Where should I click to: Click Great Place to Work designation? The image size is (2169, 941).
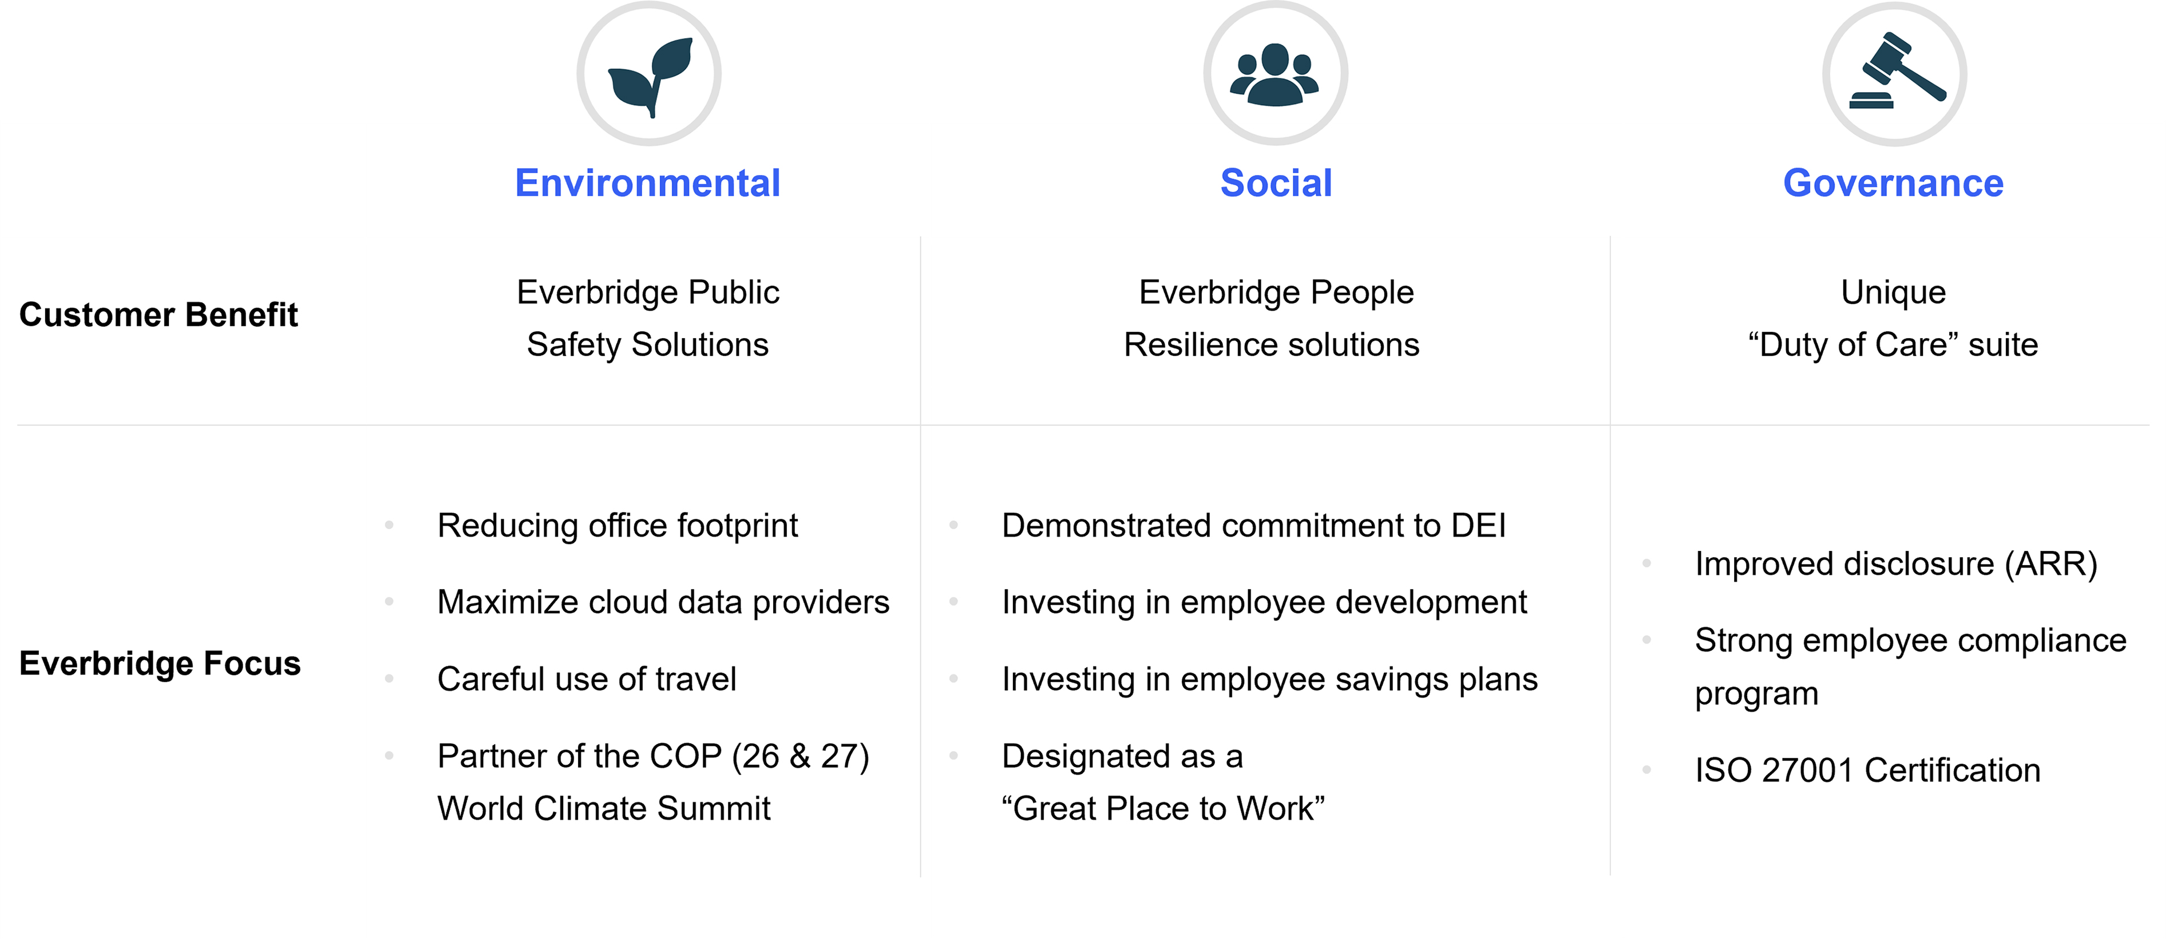tap(1163, 782)
